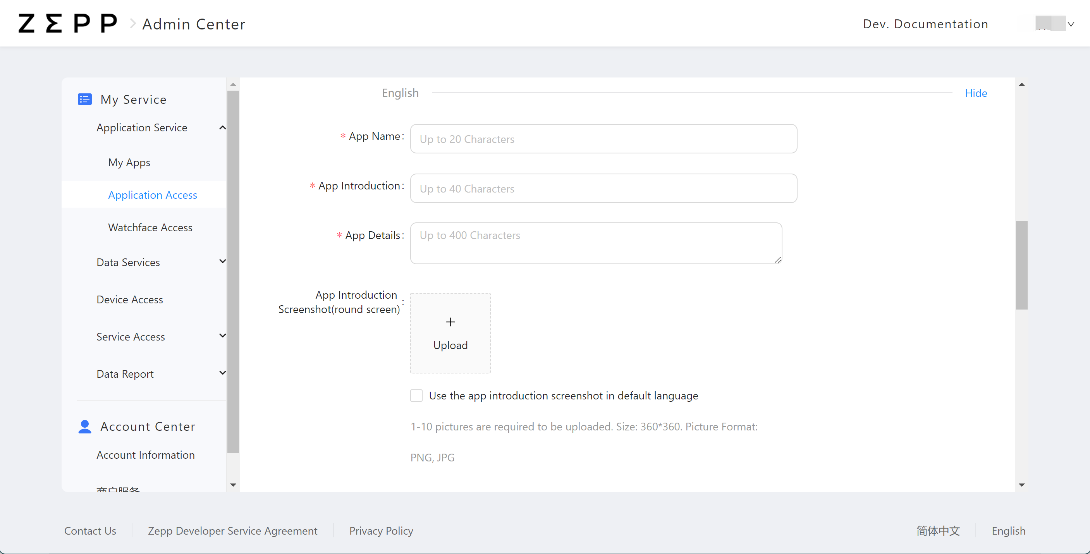Click the Account Center person icon
1090x554 pixels.
tap(84, 426)
